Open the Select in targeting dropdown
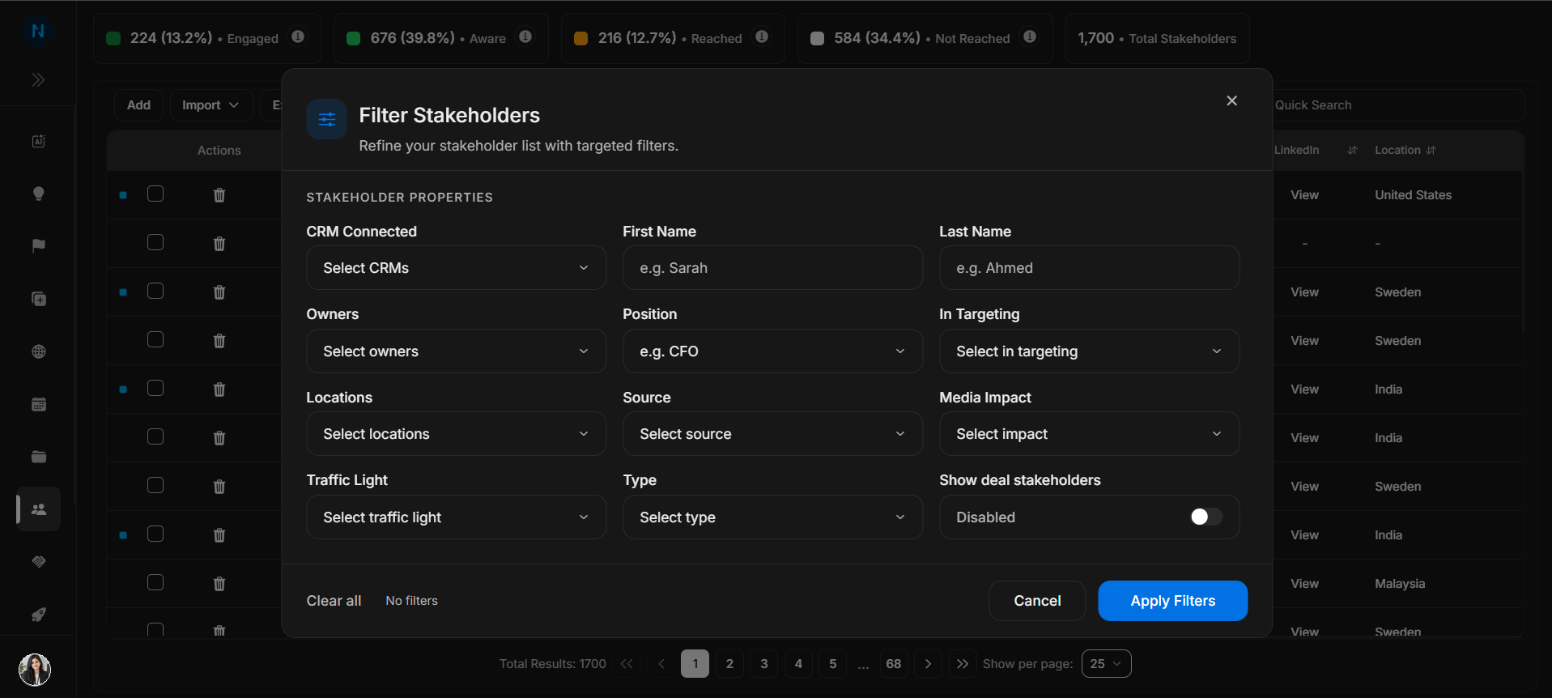Screen dimensions: 1552x698 (x=1089, y=351)
